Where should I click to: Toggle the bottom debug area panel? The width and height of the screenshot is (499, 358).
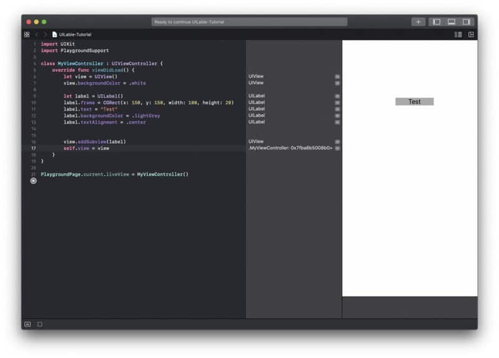point(452,22)
